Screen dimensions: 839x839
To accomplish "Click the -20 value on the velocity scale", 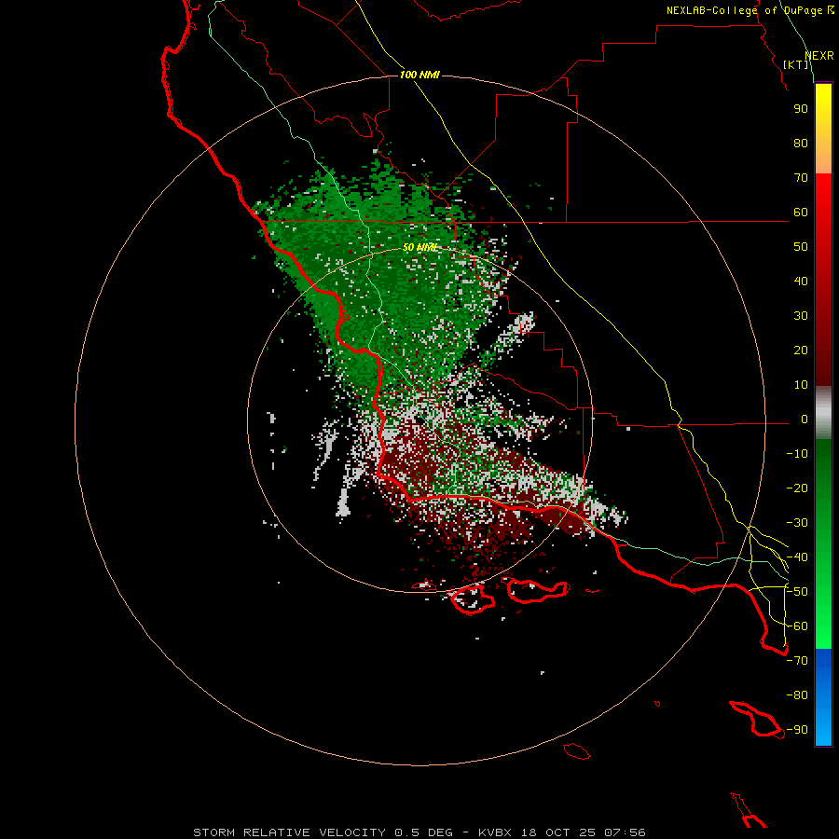I will (797, 488).
